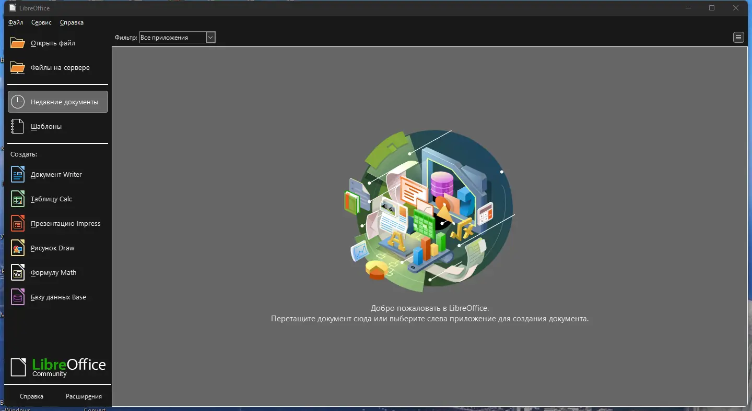This screenshot has width=752, height=411.
Task: Click the Recent Documents clock icon
Action: coord(18,102)
